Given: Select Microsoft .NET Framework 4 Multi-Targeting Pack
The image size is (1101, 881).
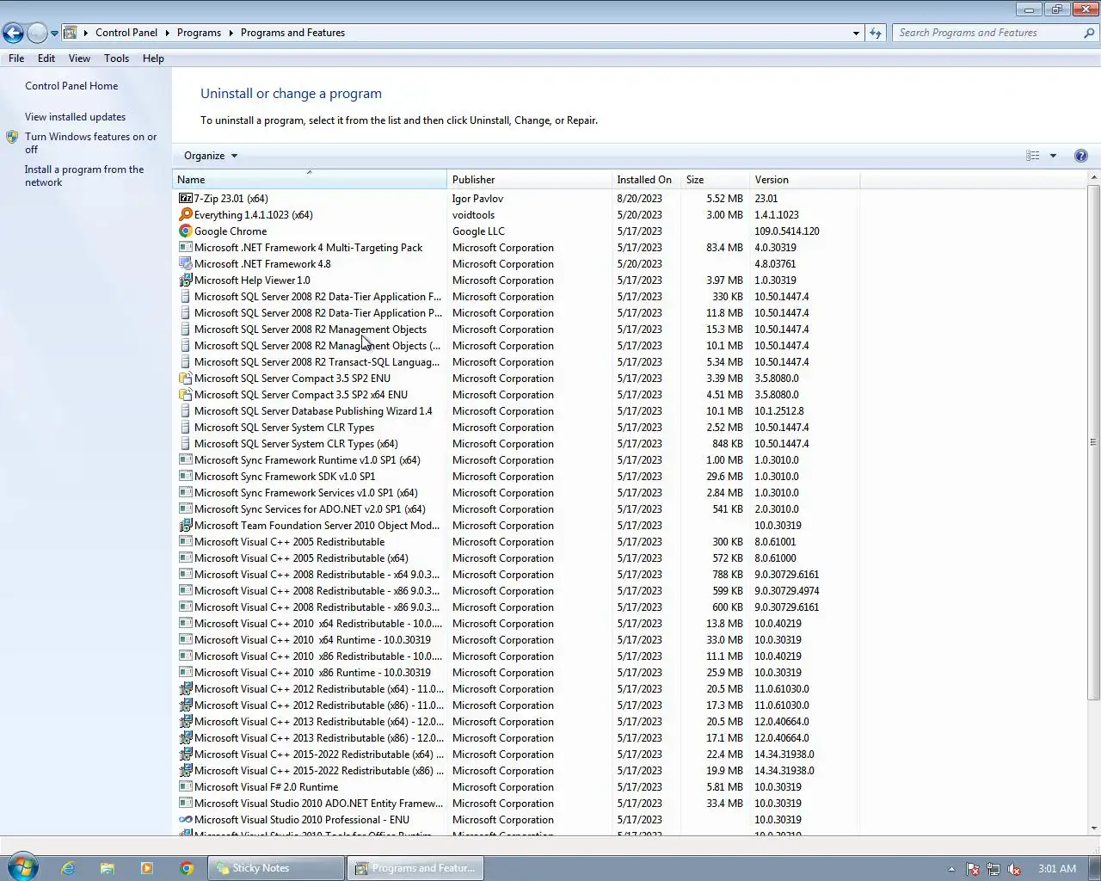Looking at the screenshot, I should 516,248.
